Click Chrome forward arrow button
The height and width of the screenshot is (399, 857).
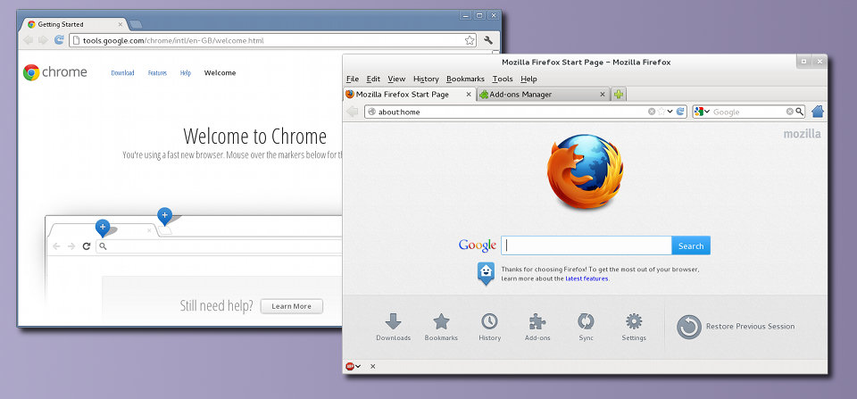(x=43, y=40)
